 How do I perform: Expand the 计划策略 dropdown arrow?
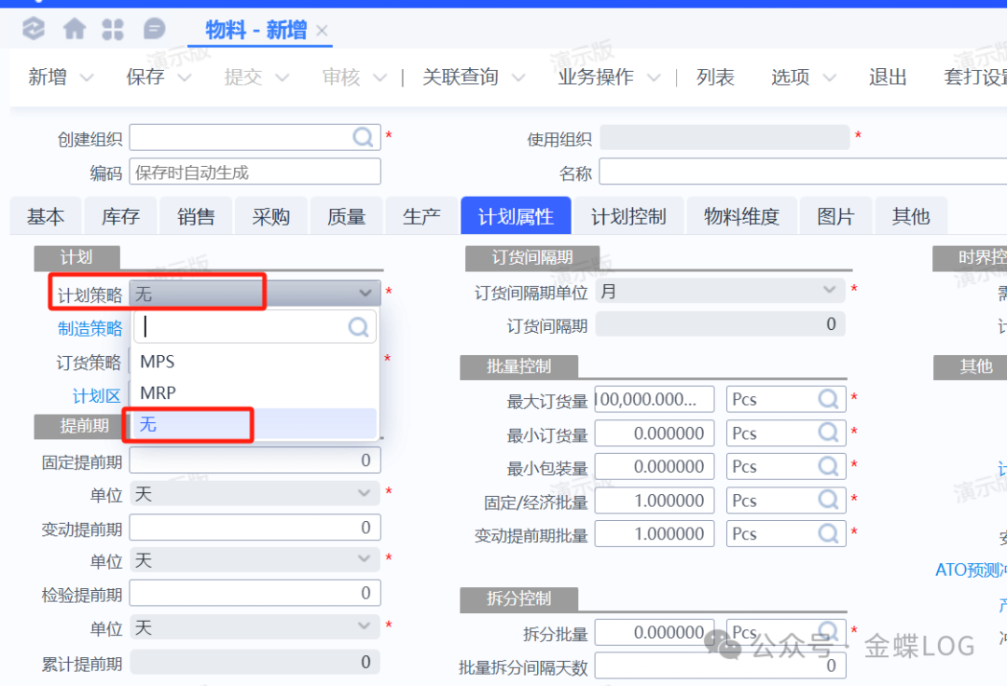pyautogui.click(x=365, y=294)
